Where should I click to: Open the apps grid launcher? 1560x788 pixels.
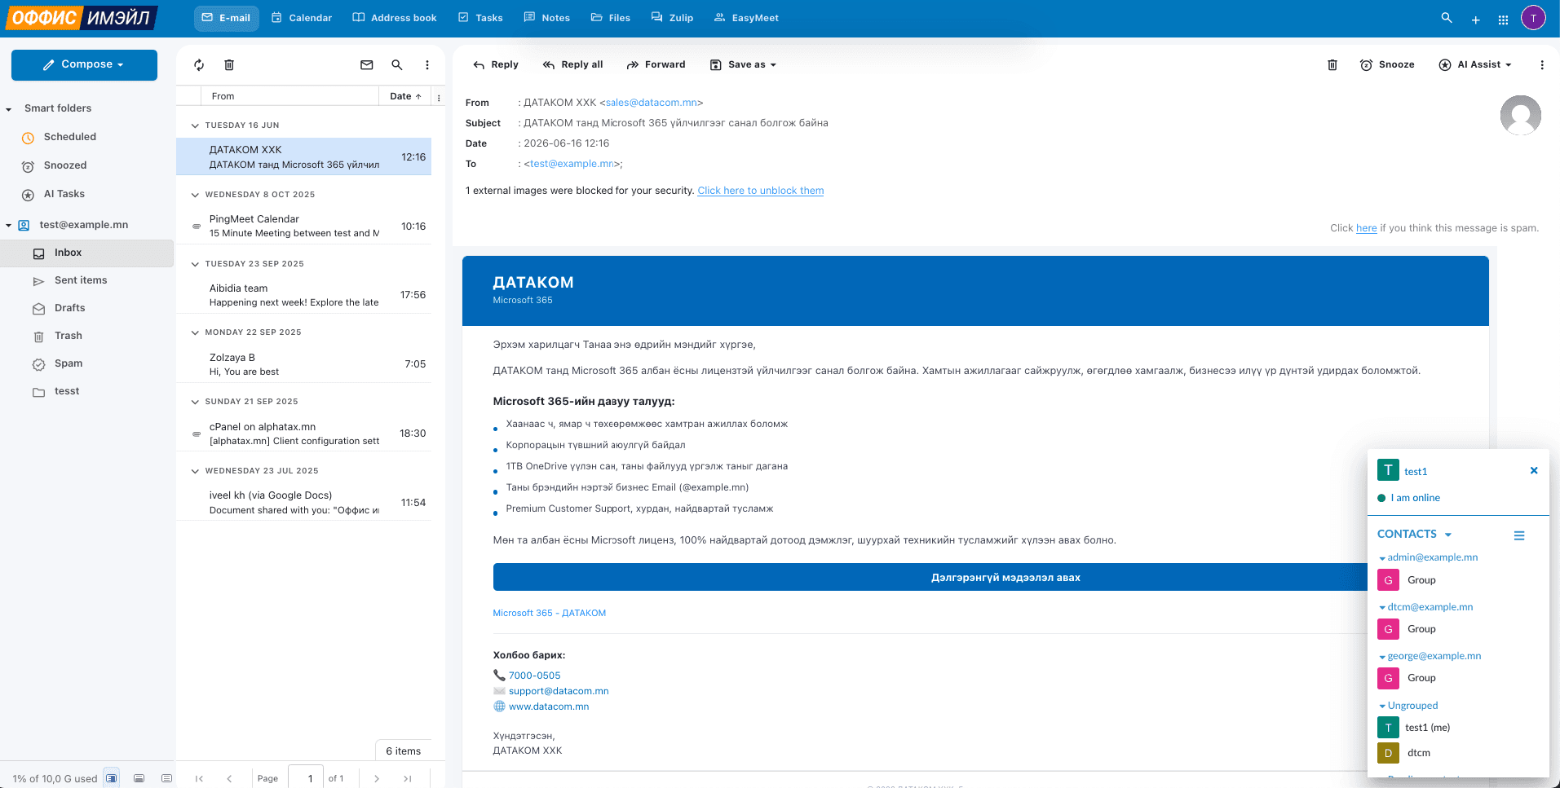pyautogui.click(x=1503, y=19)
